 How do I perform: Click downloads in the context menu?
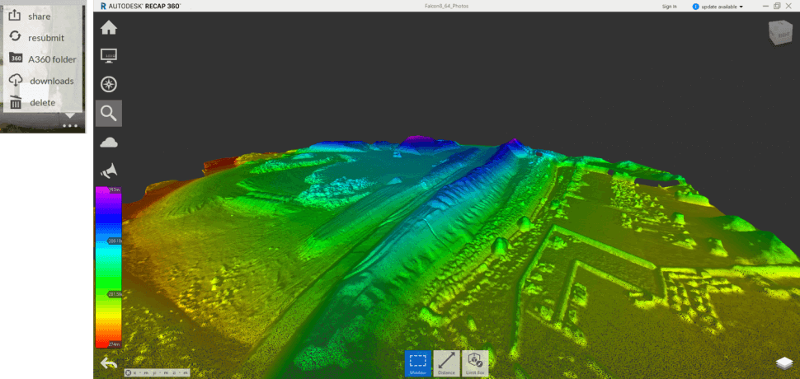pos(51,81)
